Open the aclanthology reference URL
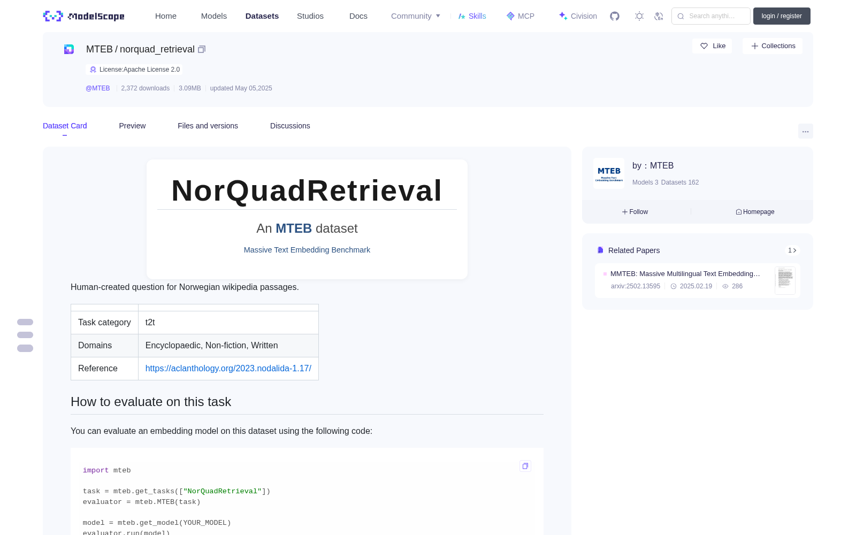Viewport: 856px width, 535px height. (x=228, y=368)
